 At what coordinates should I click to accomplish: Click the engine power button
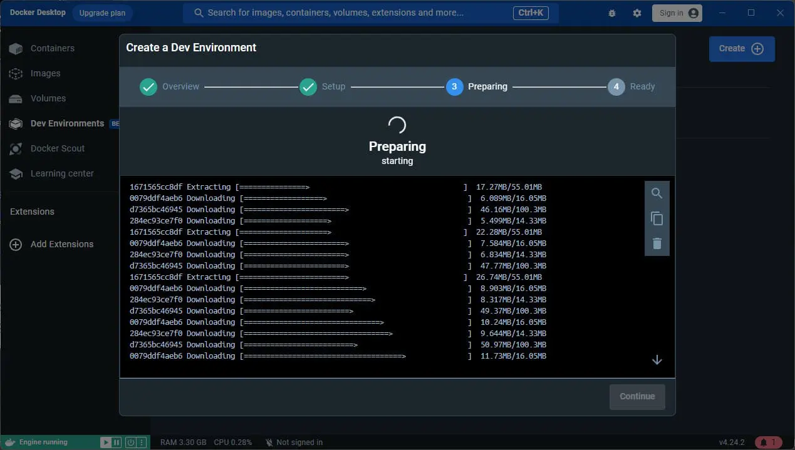(x=130, y=442)
